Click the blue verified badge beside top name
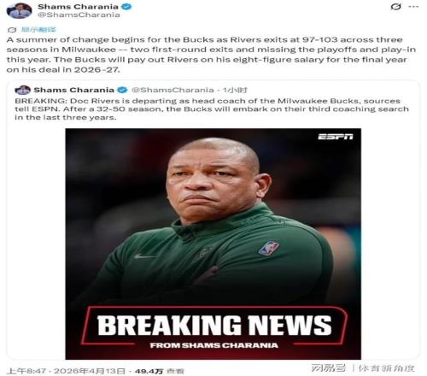The image size is (427, 376). pos(126,7)
